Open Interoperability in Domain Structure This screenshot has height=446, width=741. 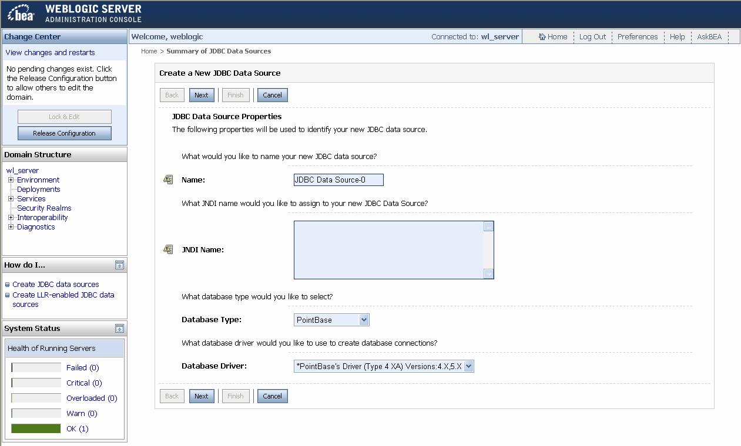[x=42, y=218]
